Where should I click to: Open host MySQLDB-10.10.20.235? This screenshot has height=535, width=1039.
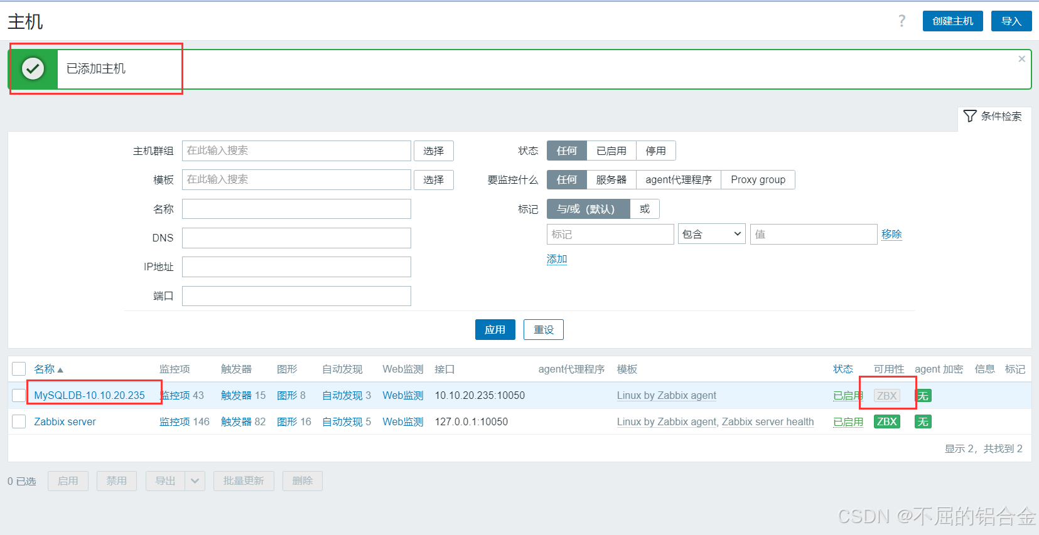coord(89,395)
